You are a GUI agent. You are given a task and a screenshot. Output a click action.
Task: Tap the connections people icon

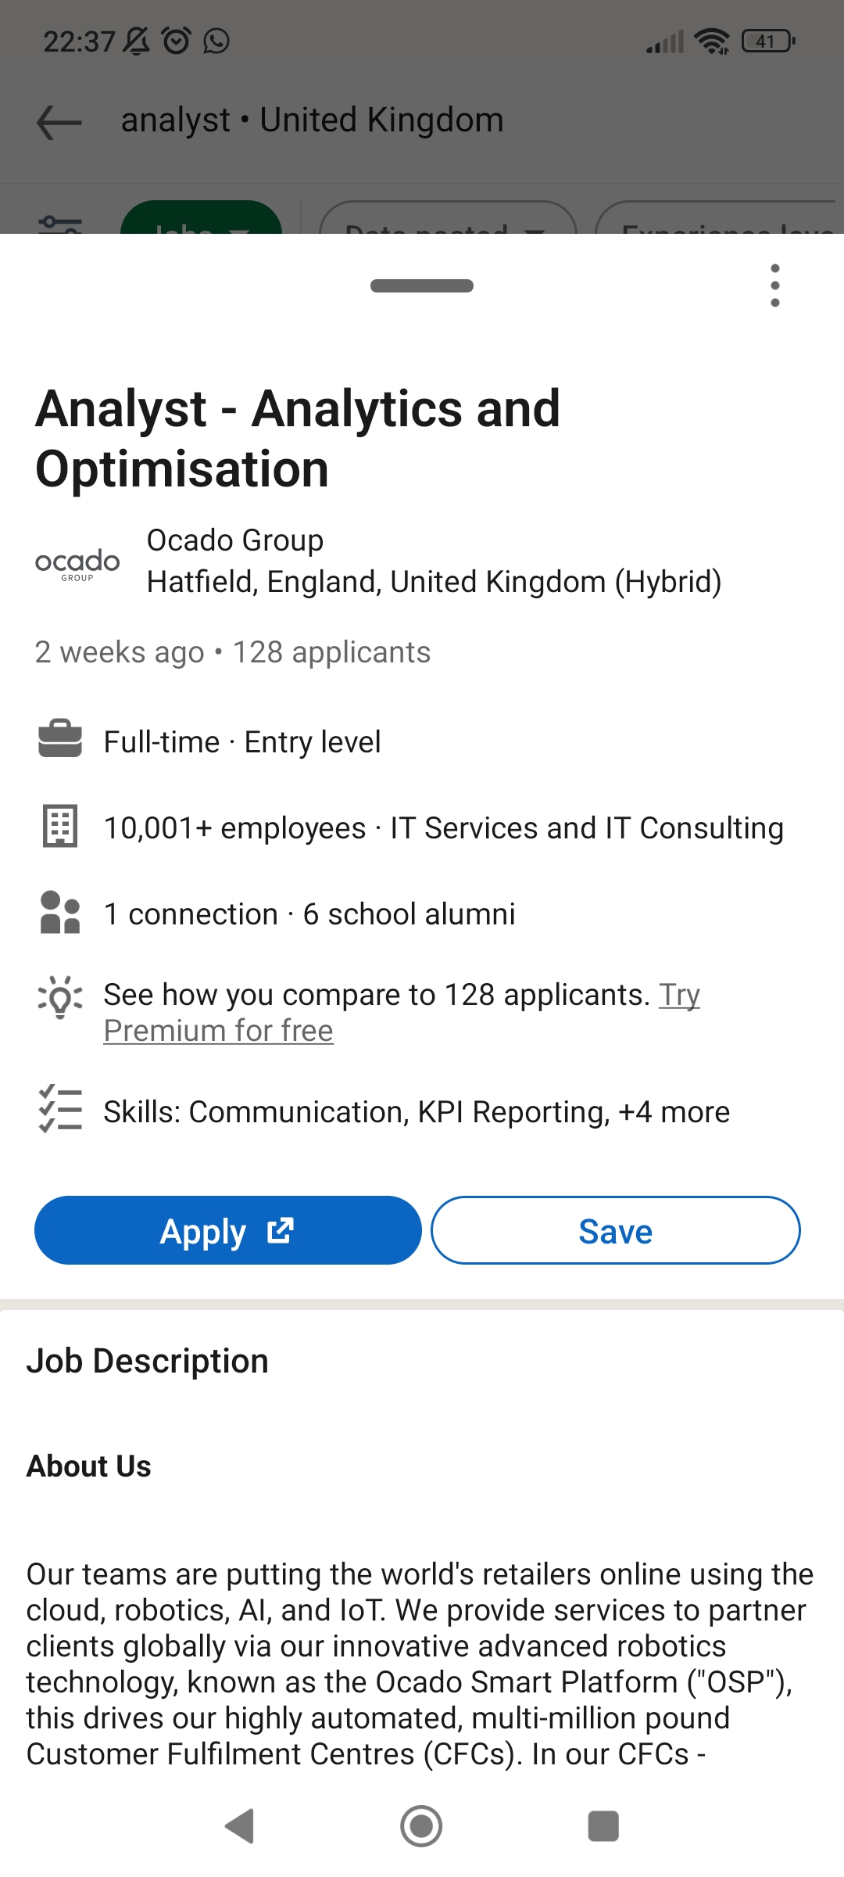tap(60, 912)
